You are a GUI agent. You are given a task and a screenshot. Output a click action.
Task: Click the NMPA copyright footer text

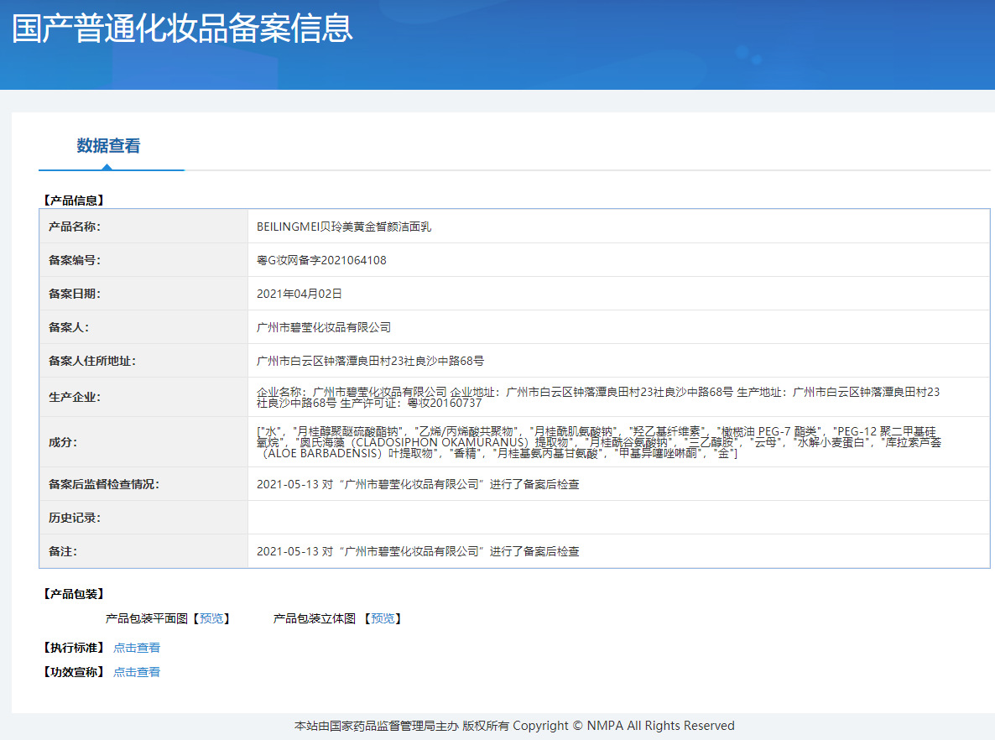click(514, 726)
